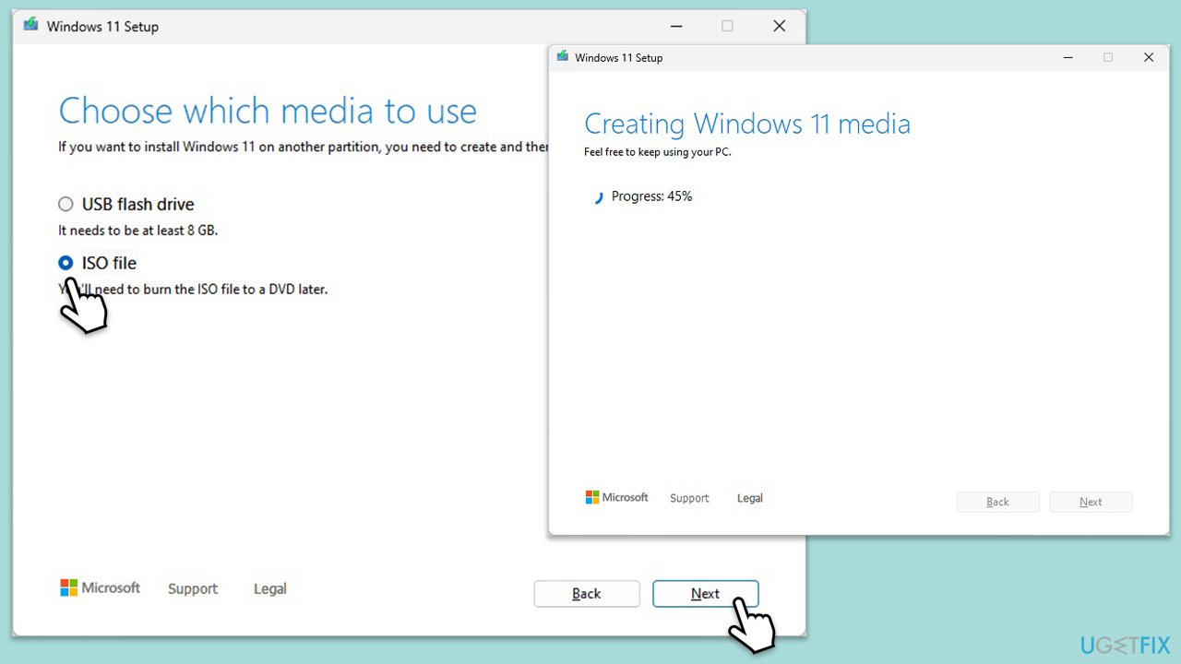Click 'Creating Windows 11 media' heading

click(x=747, y=124)
